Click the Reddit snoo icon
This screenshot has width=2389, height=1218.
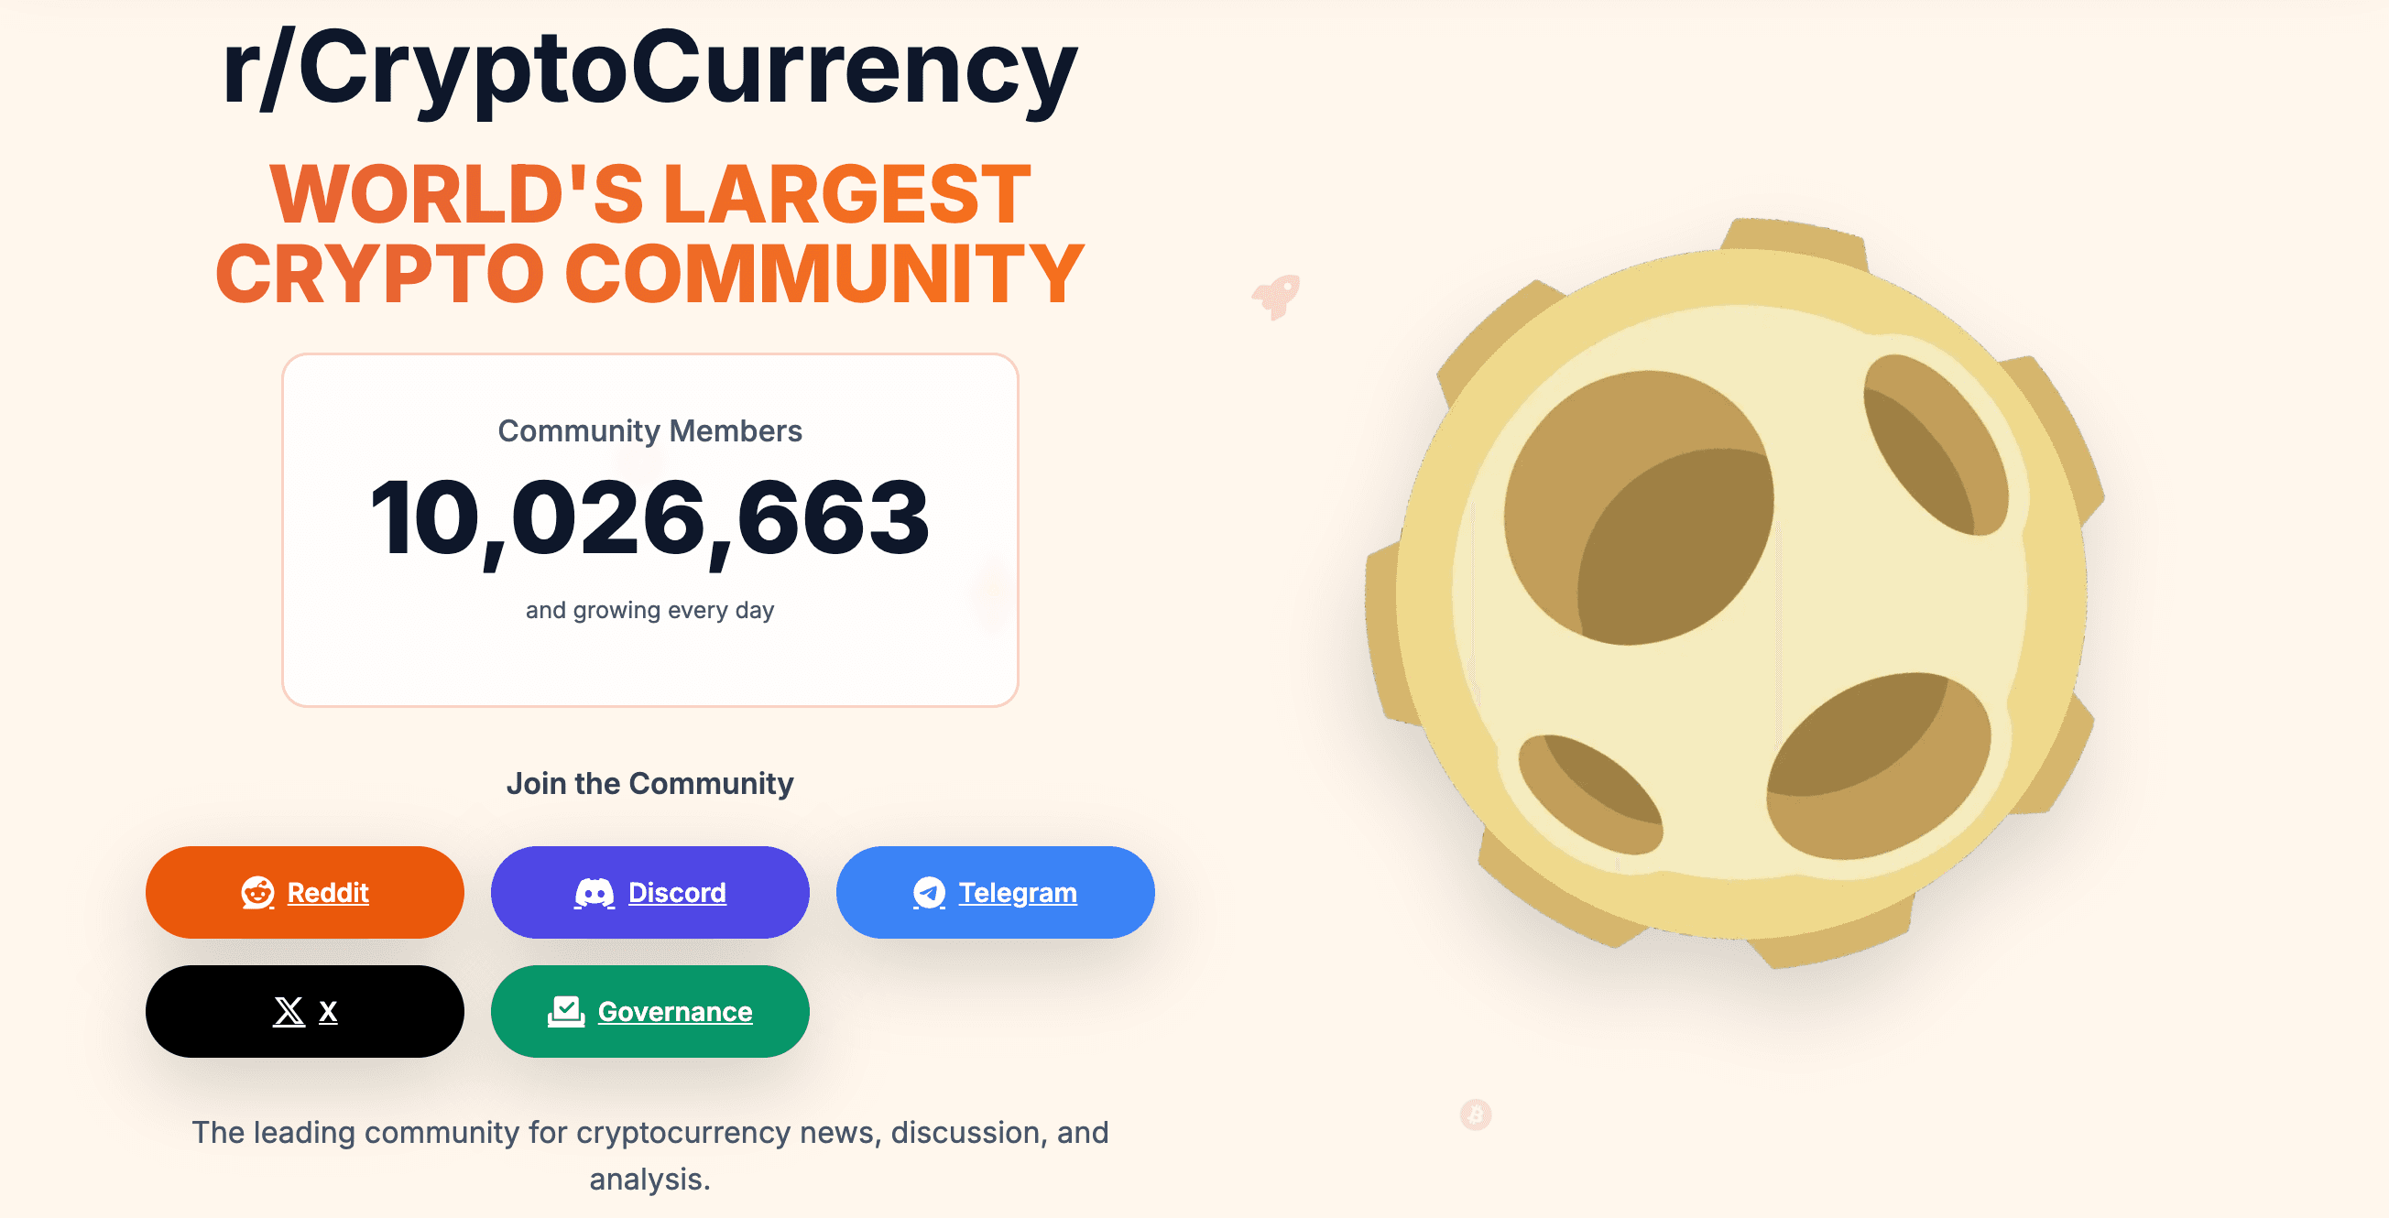click(x=256, y=893)
